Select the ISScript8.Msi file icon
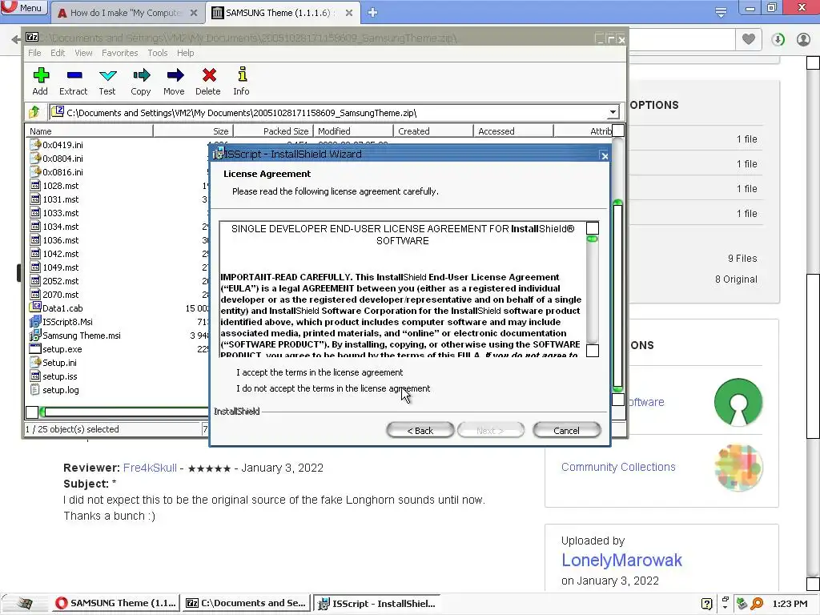820x615 pixels. [x=35, y=321]
